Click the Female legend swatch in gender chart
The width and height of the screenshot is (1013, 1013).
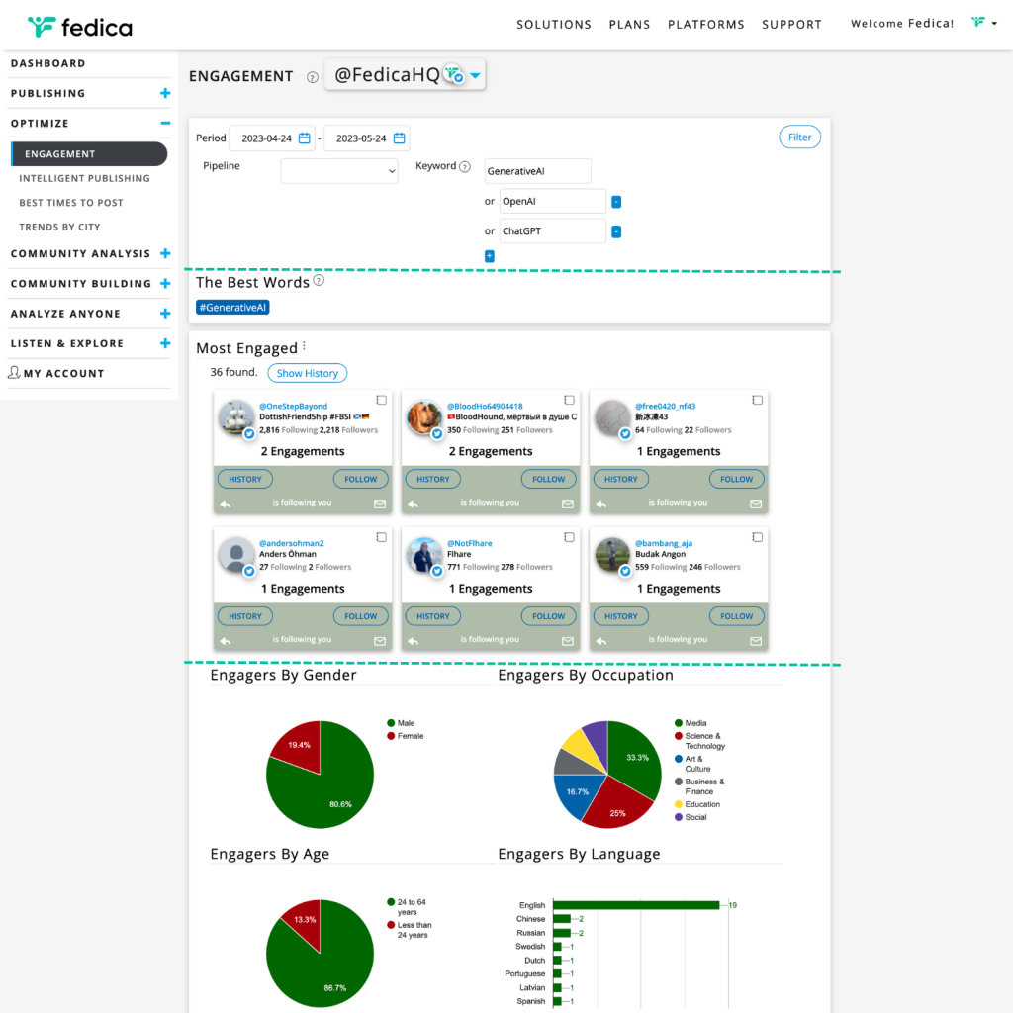pos(392,736)
